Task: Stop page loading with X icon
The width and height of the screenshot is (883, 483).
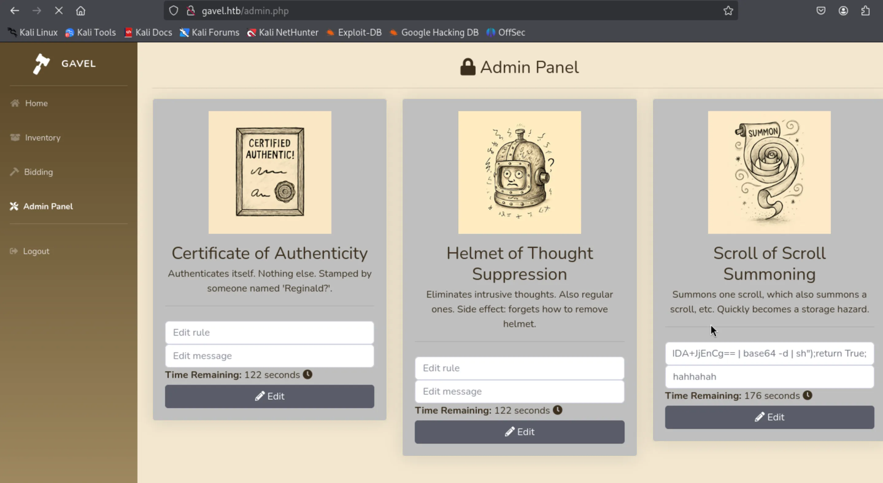Action: coord(59,11)
